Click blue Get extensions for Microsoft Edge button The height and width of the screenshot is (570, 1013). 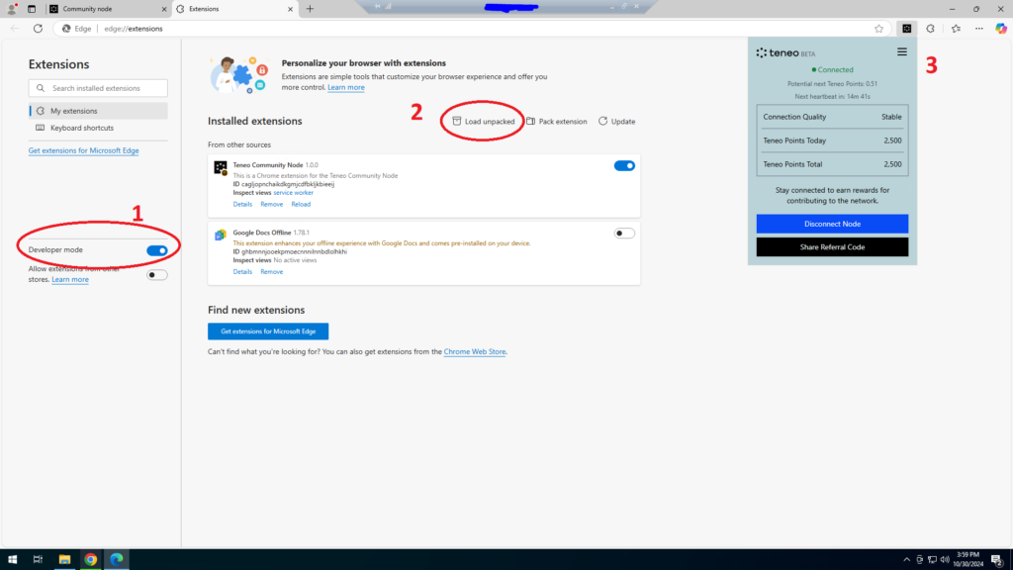coord(268,332)
